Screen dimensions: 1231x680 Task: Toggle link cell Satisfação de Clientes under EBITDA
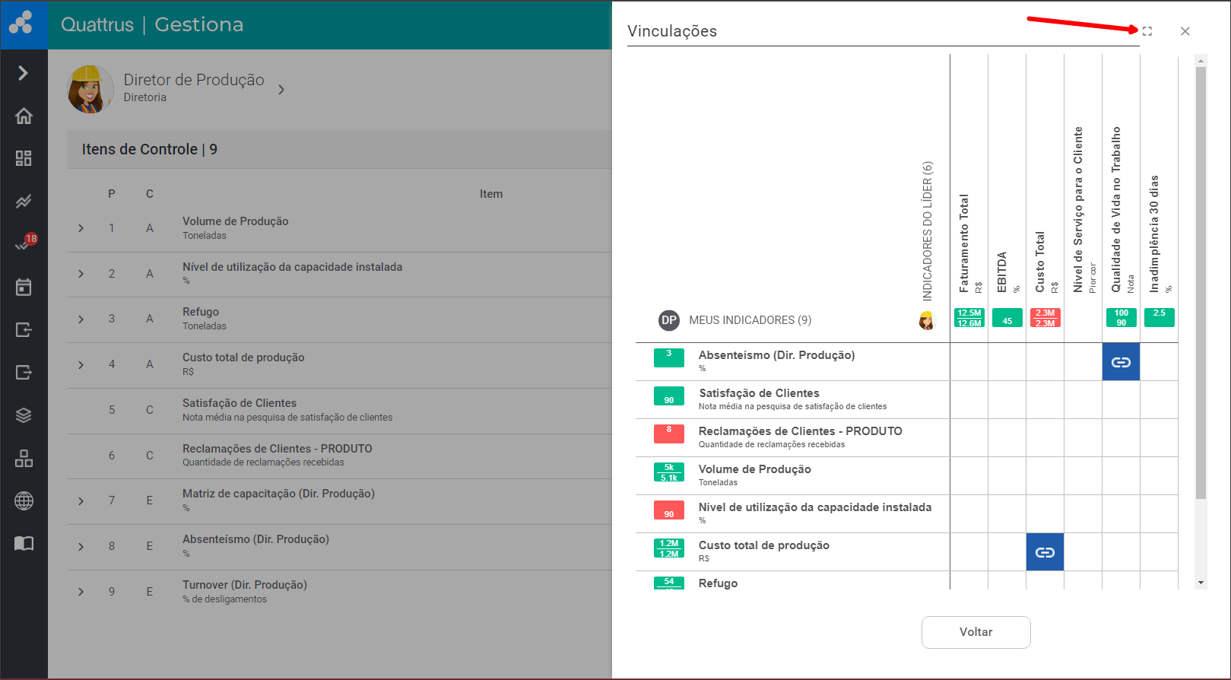pos(1007,400)
